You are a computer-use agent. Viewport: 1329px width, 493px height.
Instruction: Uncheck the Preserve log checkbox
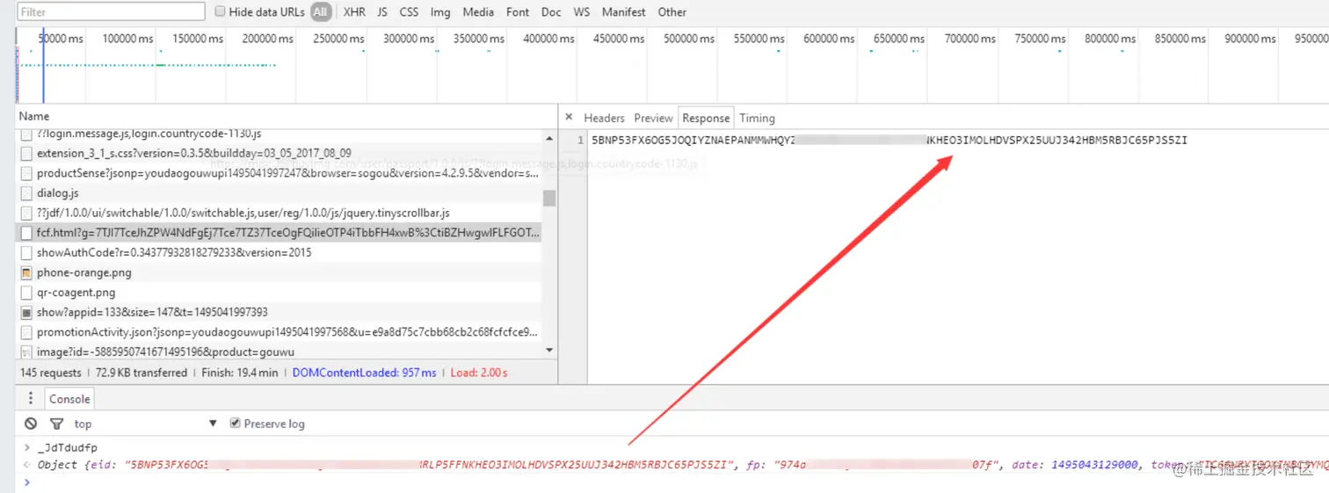pos(235,424)
